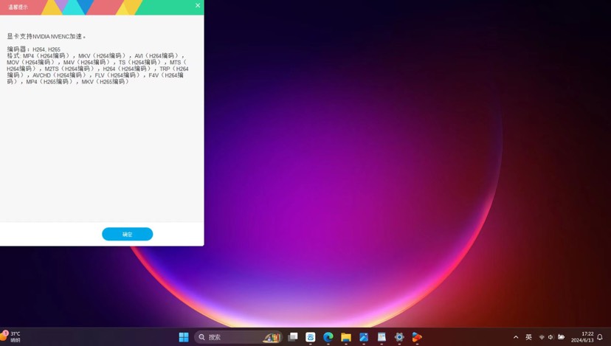Open Task View from the taskbar
This screenshot has height=346, width=611.
point(293,337)
